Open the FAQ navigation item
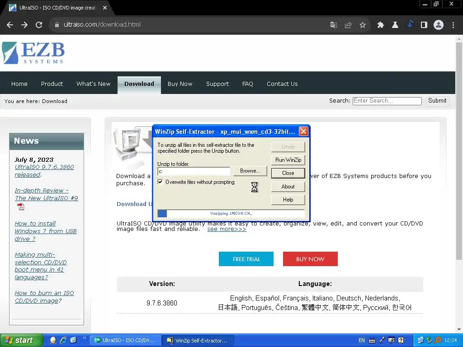This screenshot has width=463, height=347. [x=247, y=84]
